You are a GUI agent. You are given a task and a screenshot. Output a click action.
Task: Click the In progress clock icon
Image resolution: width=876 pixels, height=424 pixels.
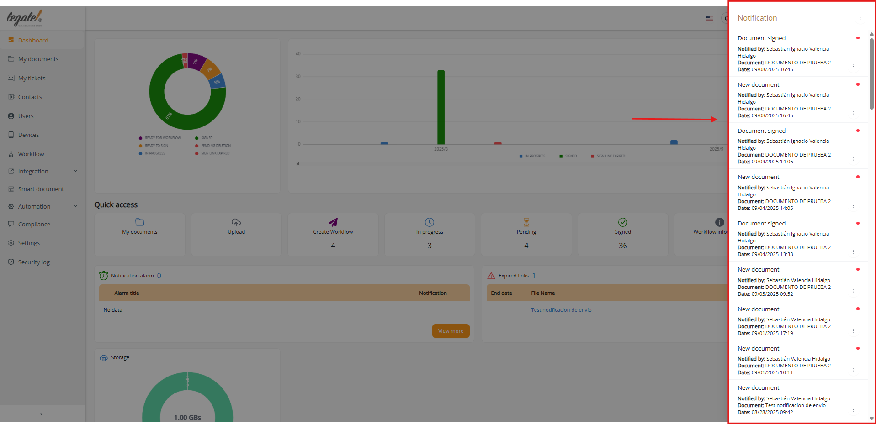[x=430, y=222]
